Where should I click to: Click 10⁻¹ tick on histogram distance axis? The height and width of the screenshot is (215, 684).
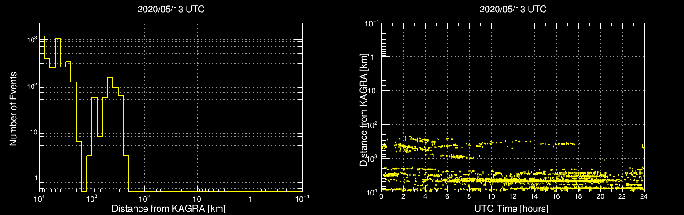[x=302, y=199]
